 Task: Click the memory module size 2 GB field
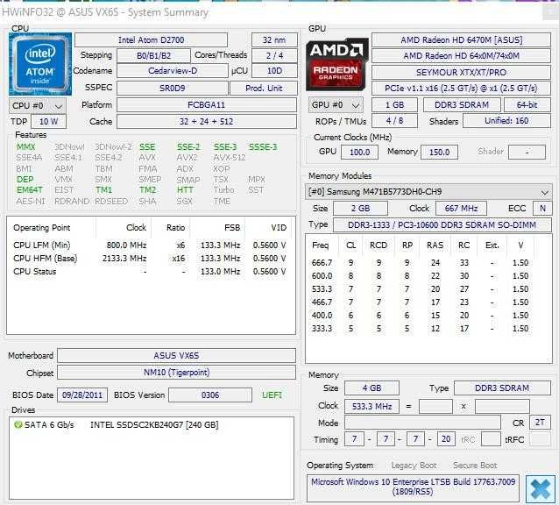point(360,209)
